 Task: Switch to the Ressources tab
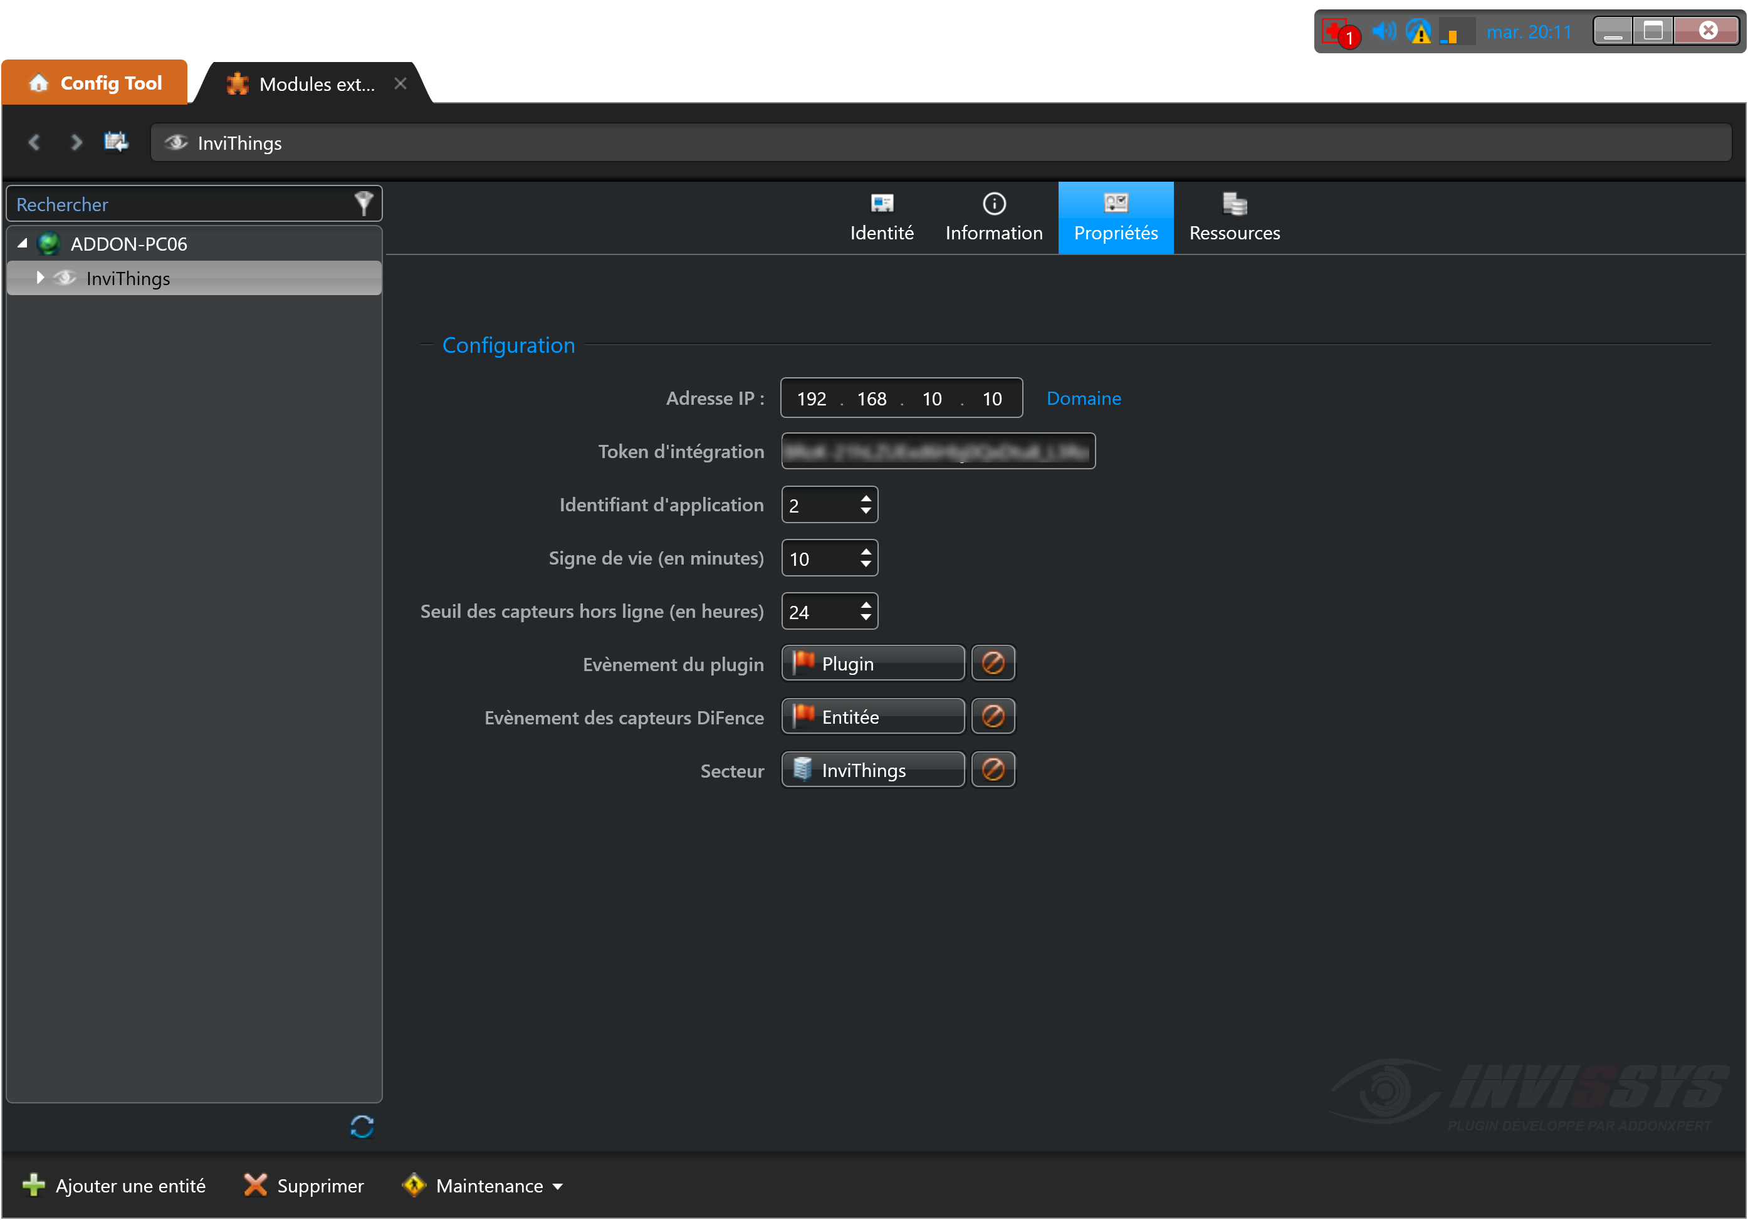pos(1234,217)
